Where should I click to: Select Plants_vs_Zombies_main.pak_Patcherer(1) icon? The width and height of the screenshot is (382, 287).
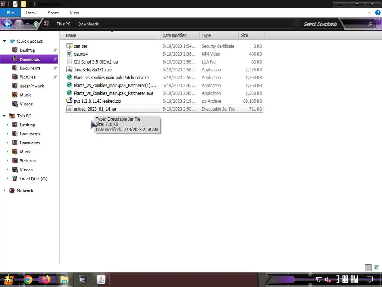[69, 85]
